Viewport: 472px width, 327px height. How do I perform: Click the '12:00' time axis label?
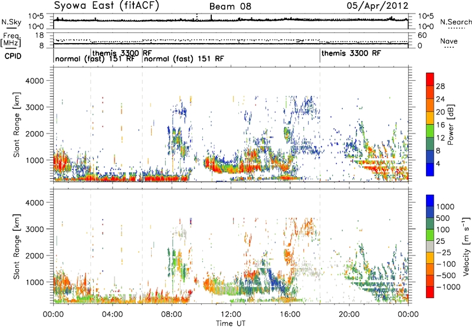(231, 315)
